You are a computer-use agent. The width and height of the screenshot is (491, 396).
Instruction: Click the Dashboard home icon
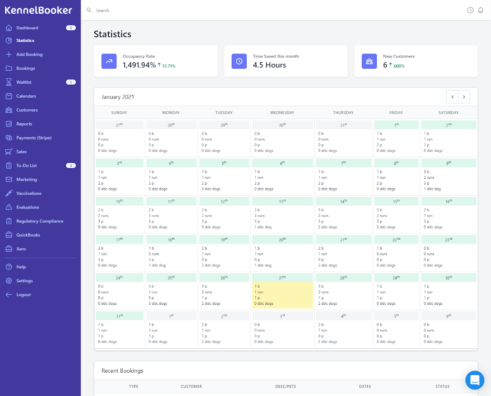[9, 28]
